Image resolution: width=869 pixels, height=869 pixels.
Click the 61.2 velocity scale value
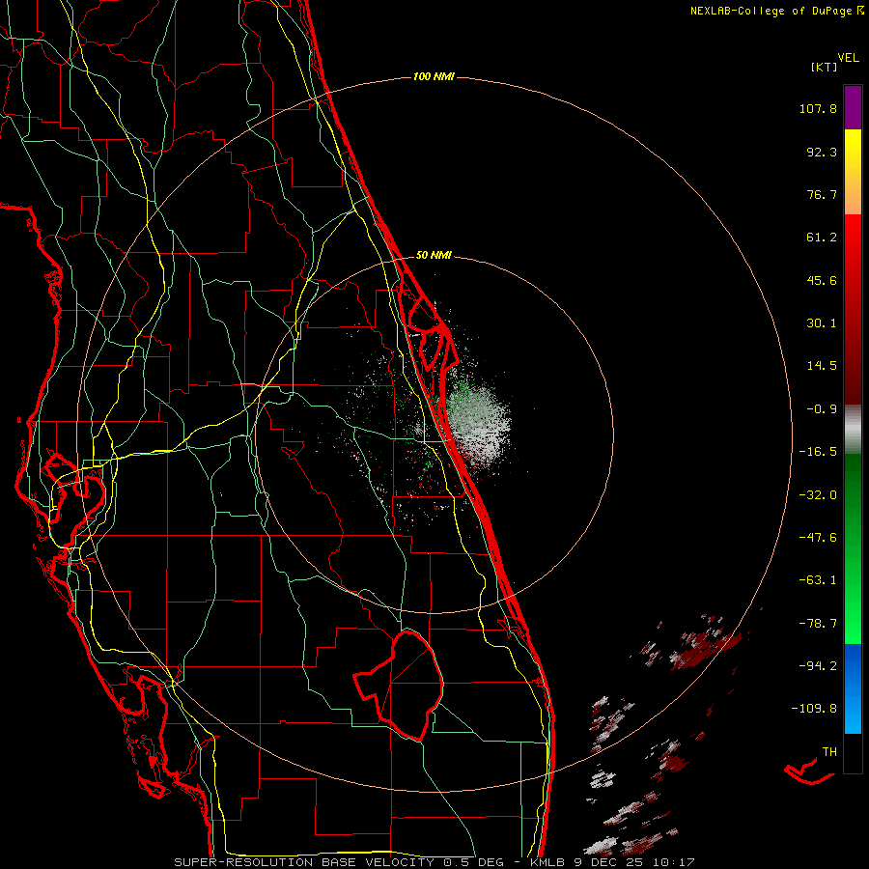[x=822, y=238]
